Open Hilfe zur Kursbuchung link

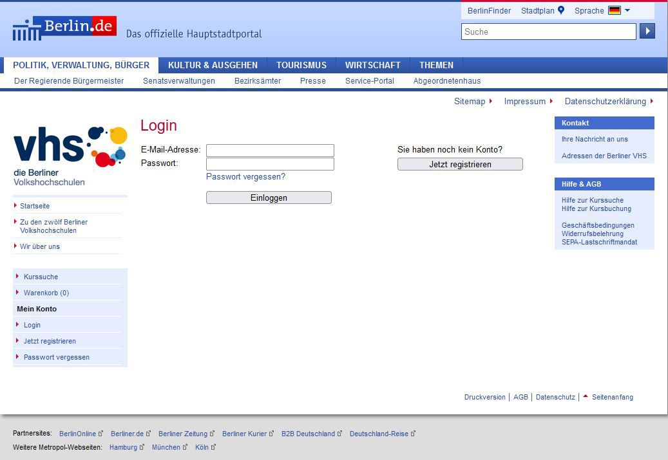[x=596, y=208]
